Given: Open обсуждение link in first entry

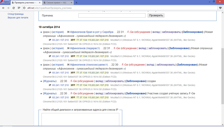Looking at the screenshot, I should [x=143, y=32].
